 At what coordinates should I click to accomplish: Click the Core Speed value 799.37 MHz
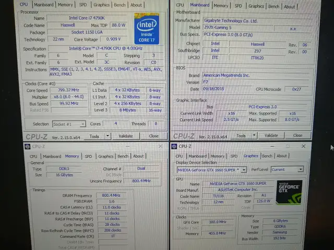point(68,90)
